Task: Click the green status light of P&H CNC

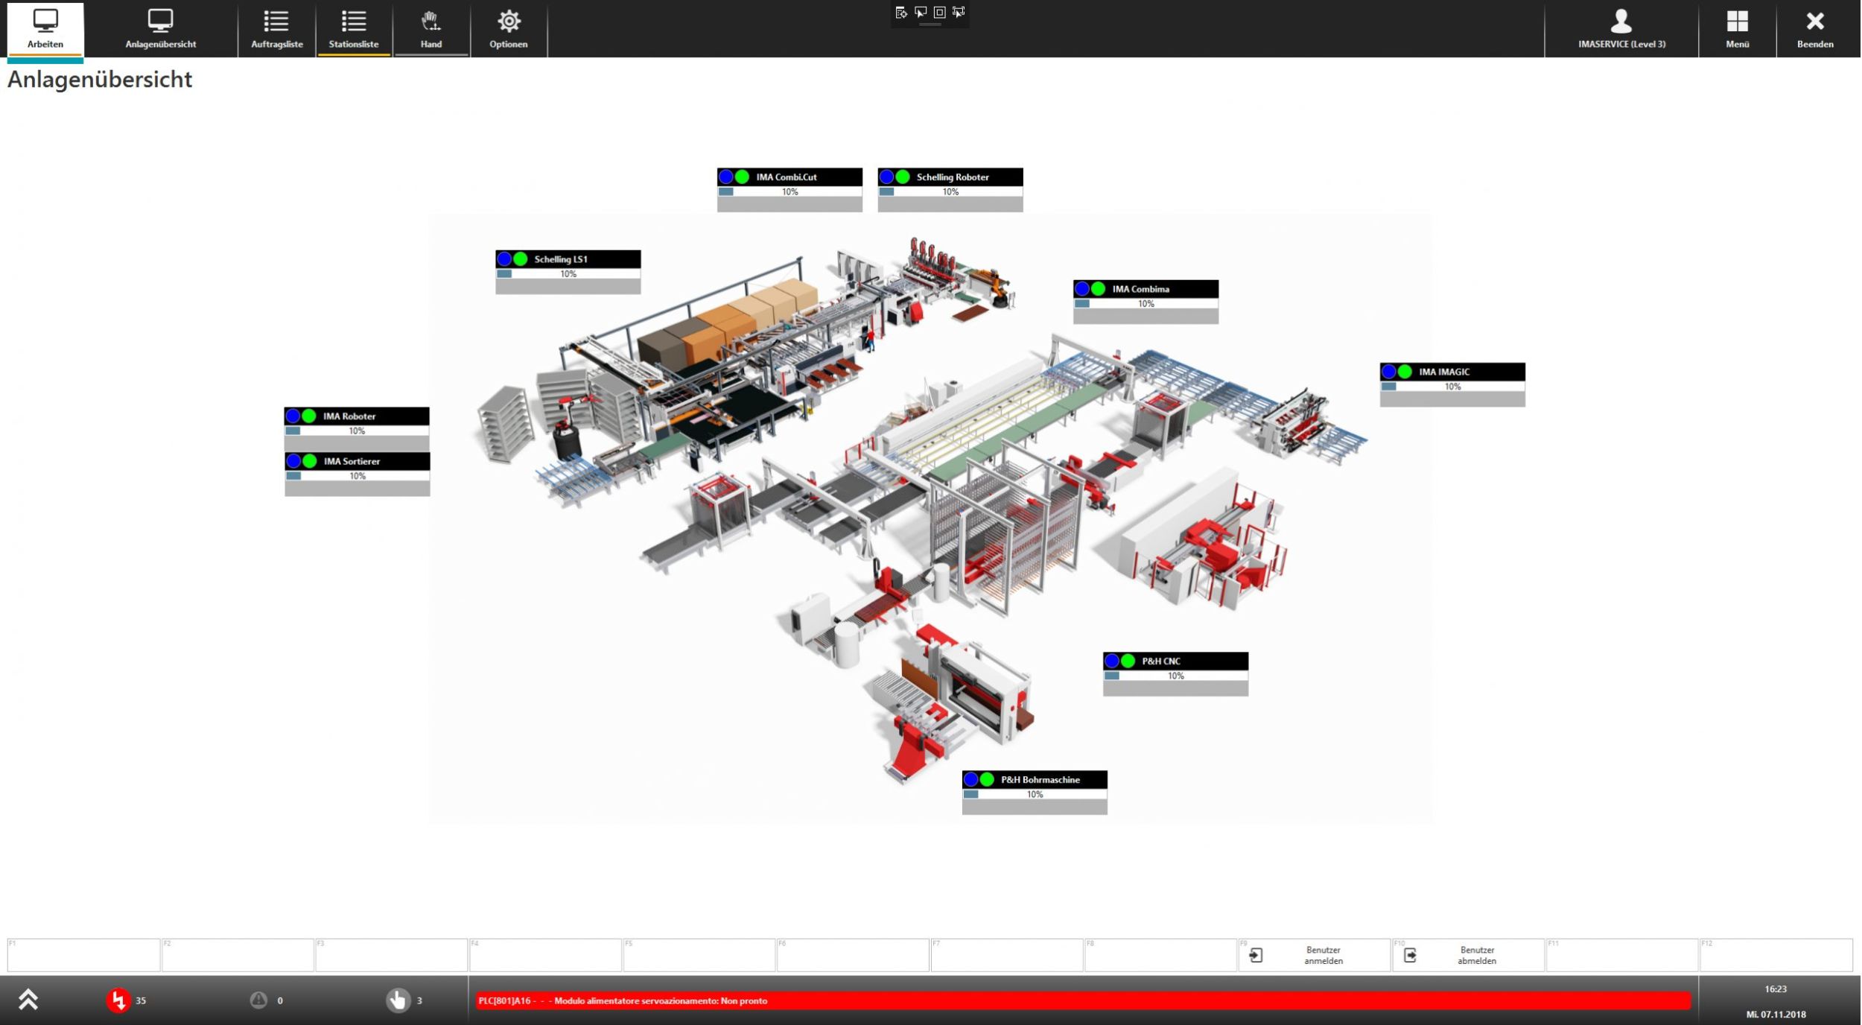Action: (1128, 661)
